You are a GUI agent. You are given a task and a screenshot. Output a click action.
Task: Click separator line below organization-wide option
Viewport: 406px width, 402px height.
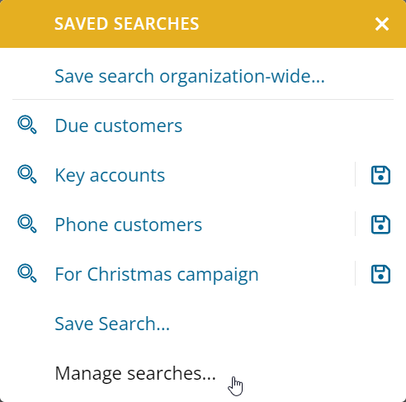203,99
